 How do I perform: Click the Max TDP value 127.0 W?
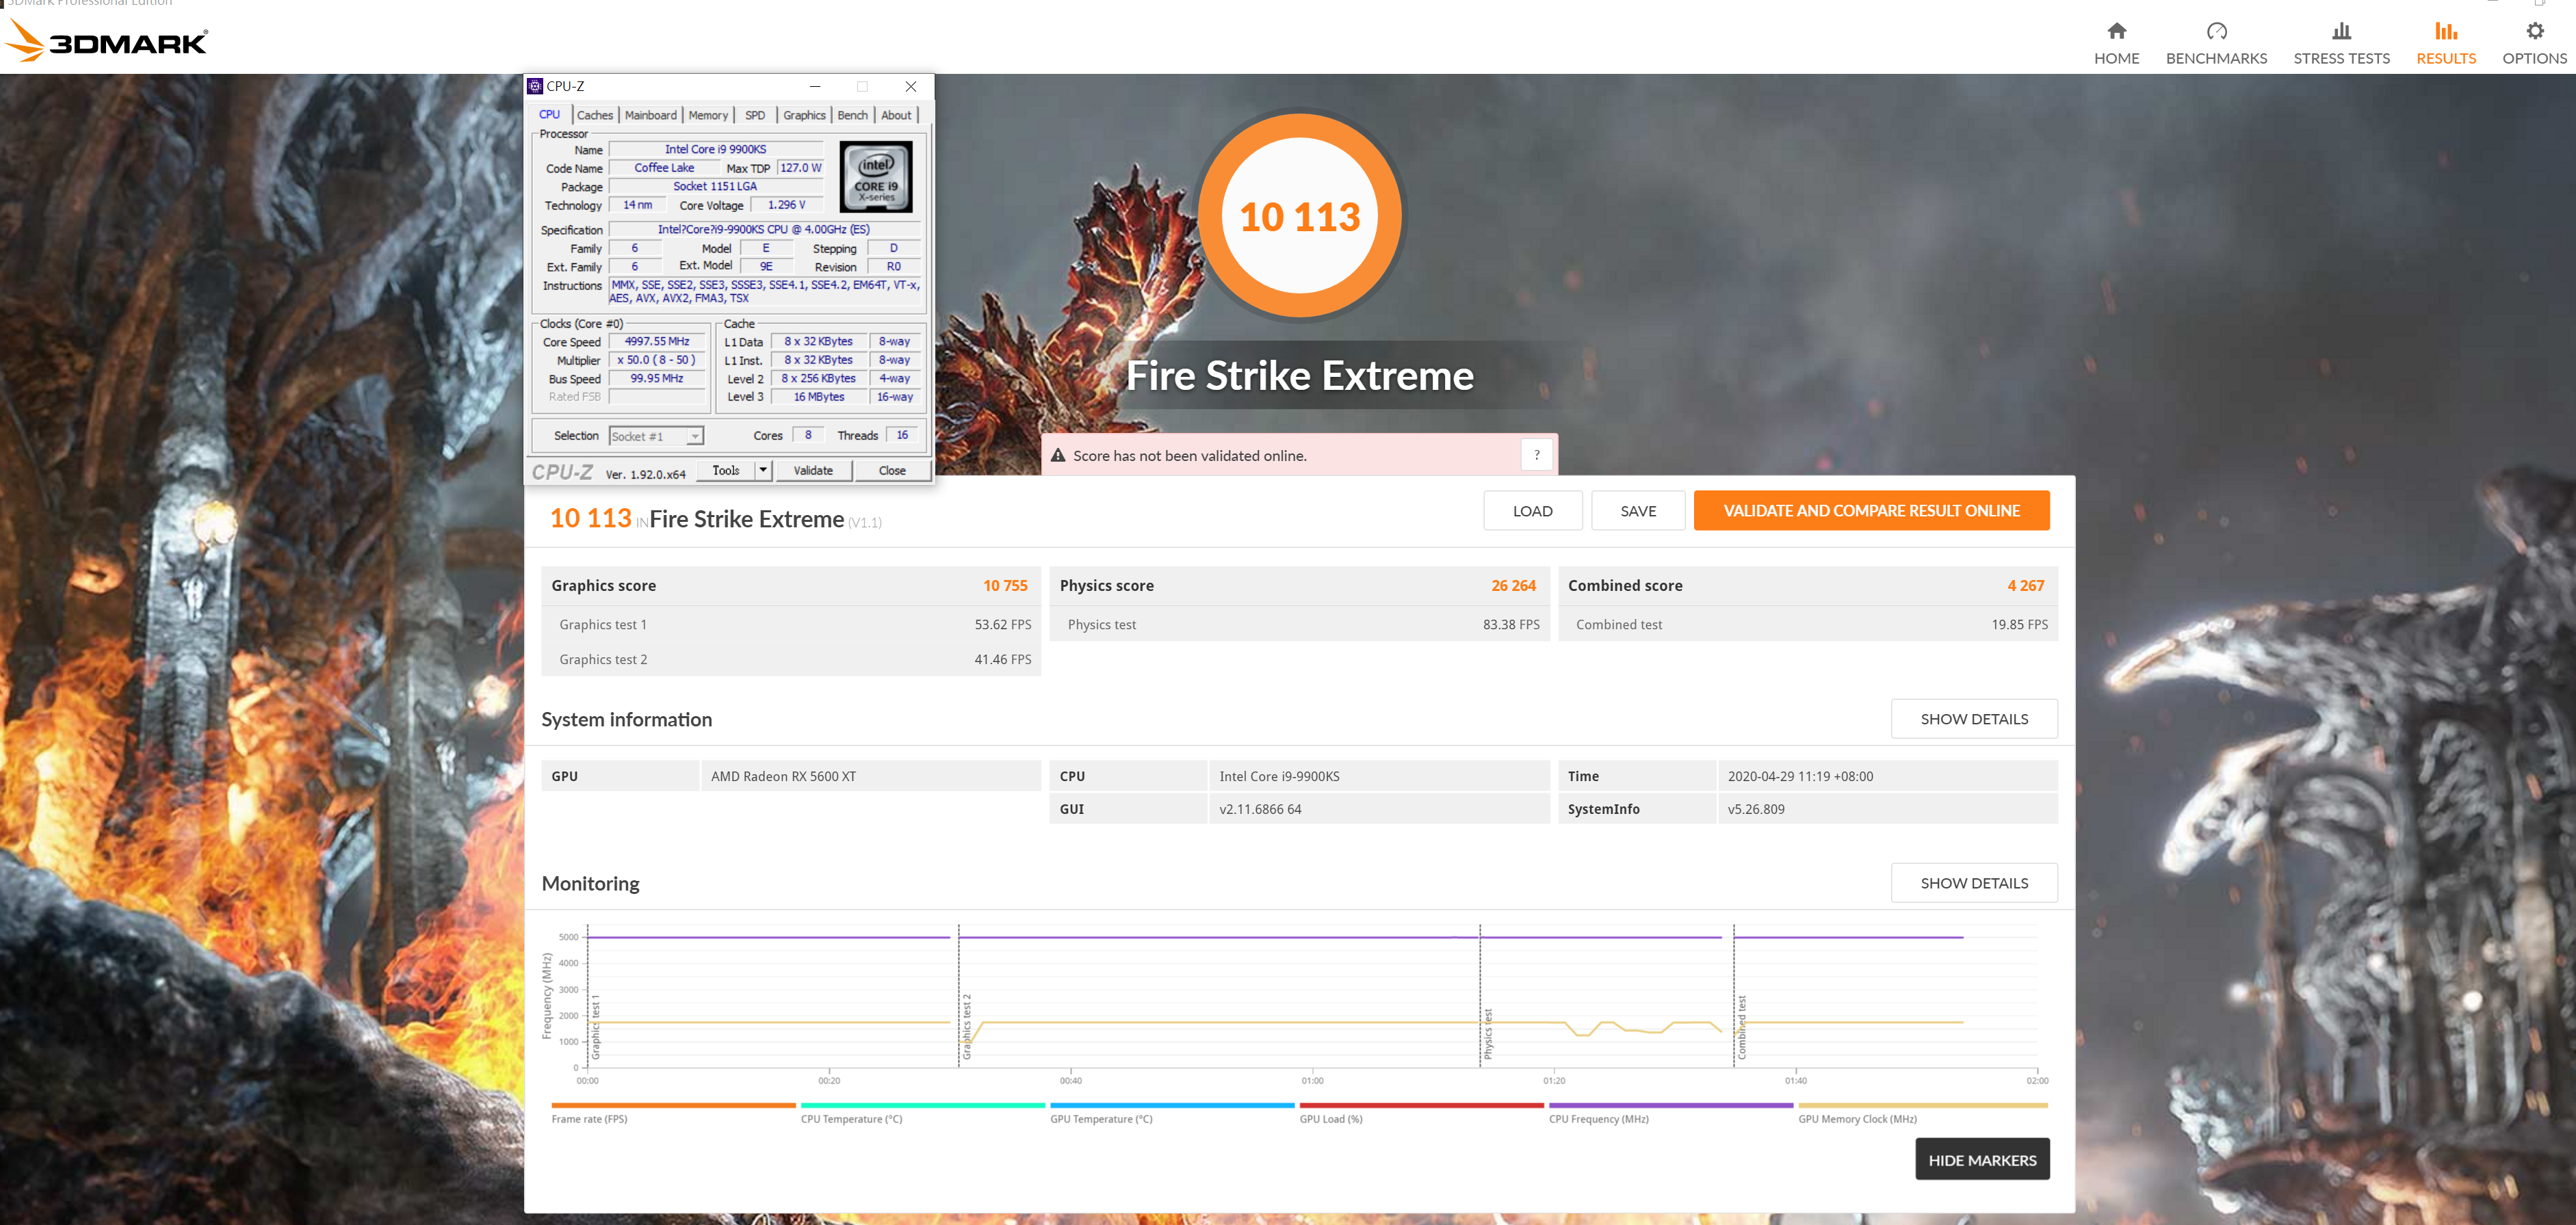(x=800, y=168)
